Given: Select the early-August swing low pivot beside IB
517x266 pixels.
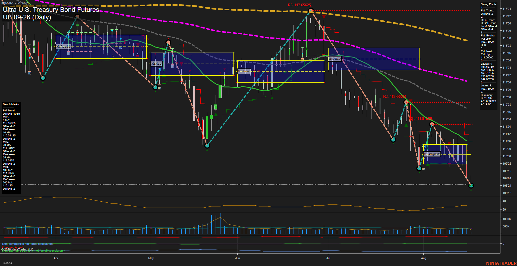Looking at the screenshot, I should (x=419, y=168).
